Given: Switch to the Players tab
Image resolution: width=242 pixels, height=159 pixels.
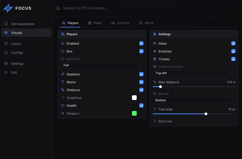Looking at the screenshot, I should pos(70,23).
